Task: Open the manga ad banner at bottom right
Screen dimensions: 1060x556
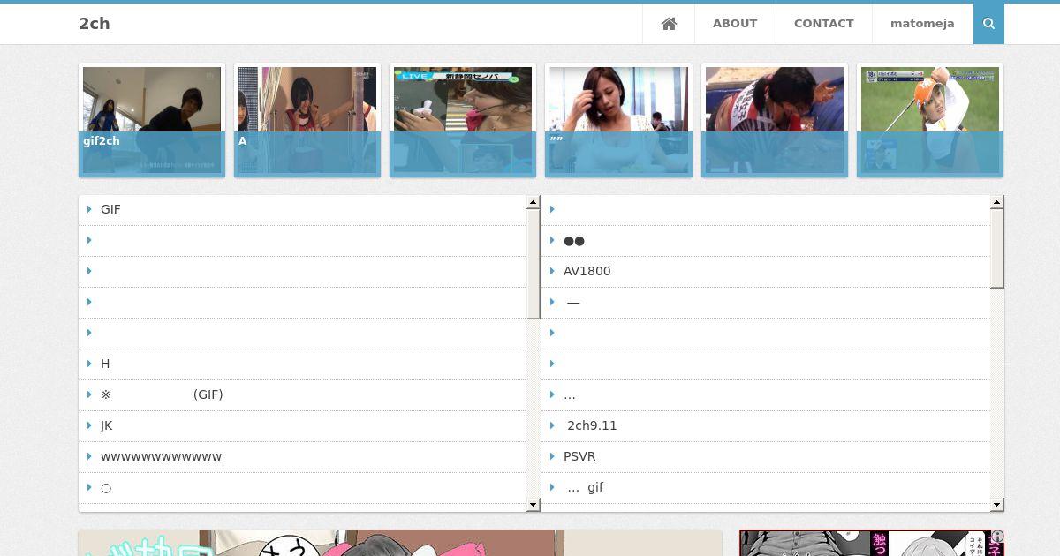Action: [872, 543]
